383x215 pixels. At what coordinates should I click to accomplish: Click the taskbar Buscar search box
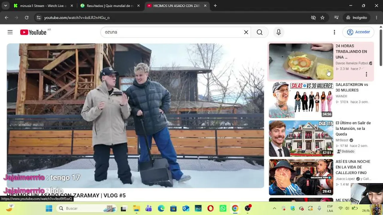pyautogui.click(x=87, y=208)
